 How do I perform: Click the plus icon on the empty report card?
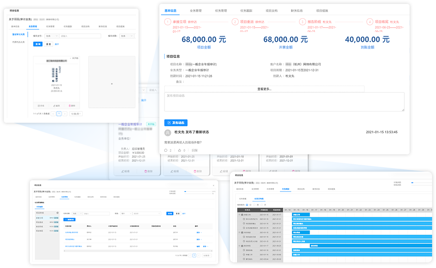pyautogui.click(x=112, y=83)
